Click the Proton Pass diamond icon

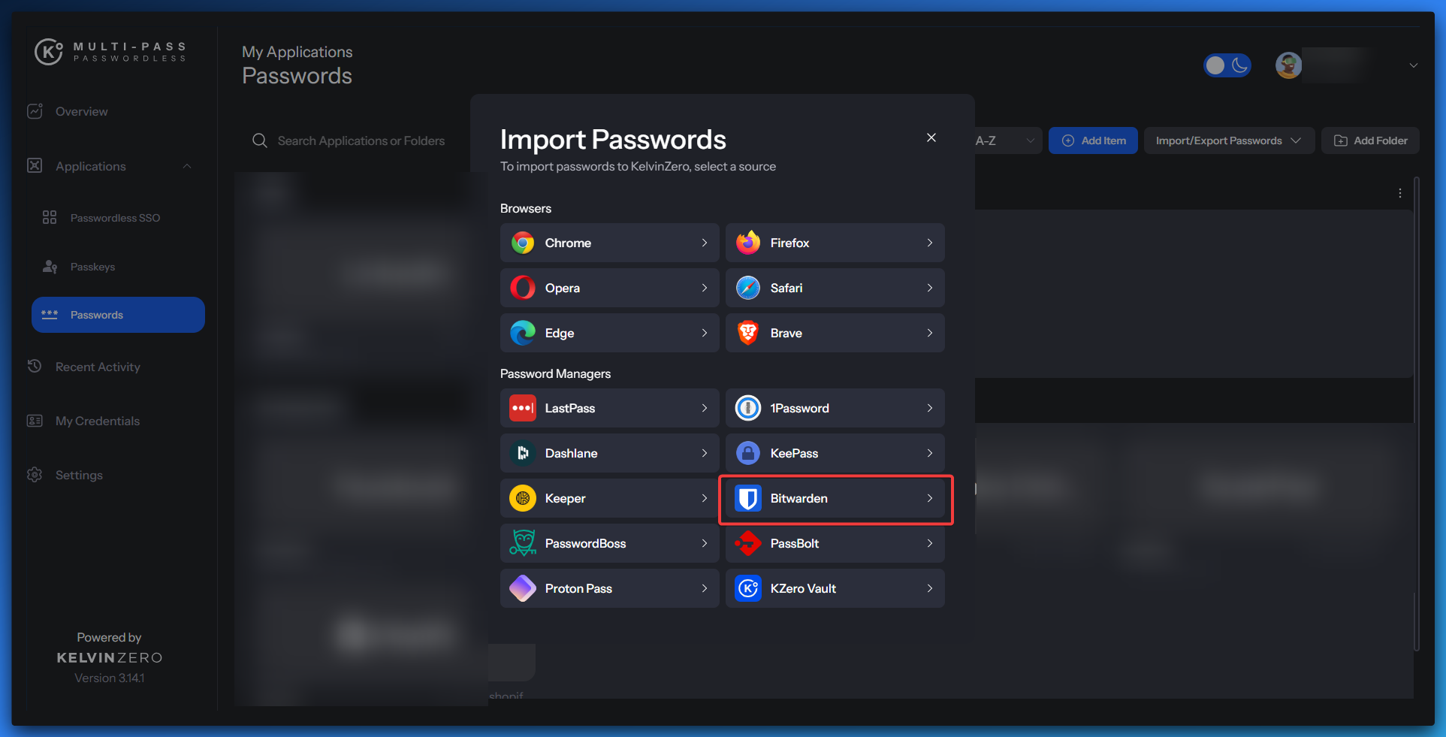(x=523, y=588)
